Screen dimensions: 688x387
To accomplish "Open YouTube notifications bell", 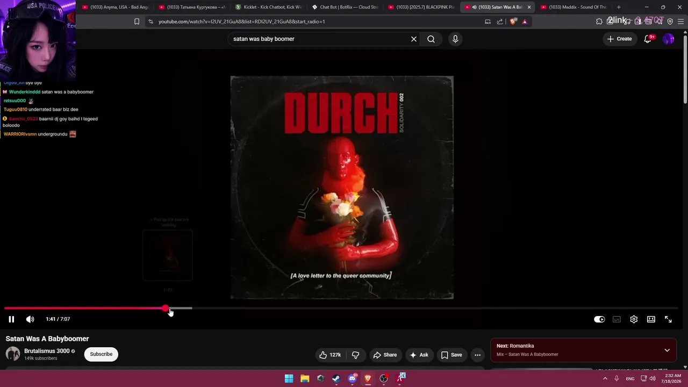I will pos(648,39).
